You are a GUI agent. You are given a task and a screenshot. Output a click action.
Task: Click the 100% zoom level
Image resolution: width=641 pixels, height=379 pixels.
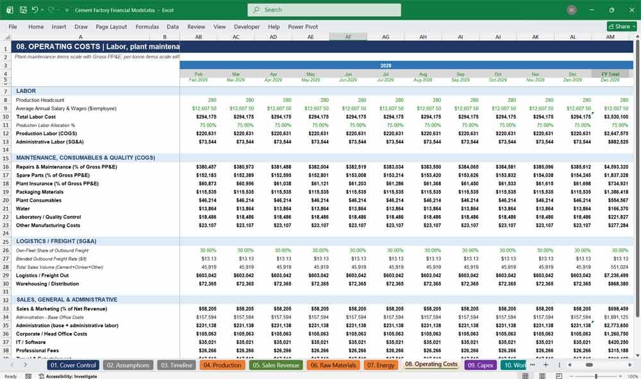pyautogui.click(x=633, y=376)
